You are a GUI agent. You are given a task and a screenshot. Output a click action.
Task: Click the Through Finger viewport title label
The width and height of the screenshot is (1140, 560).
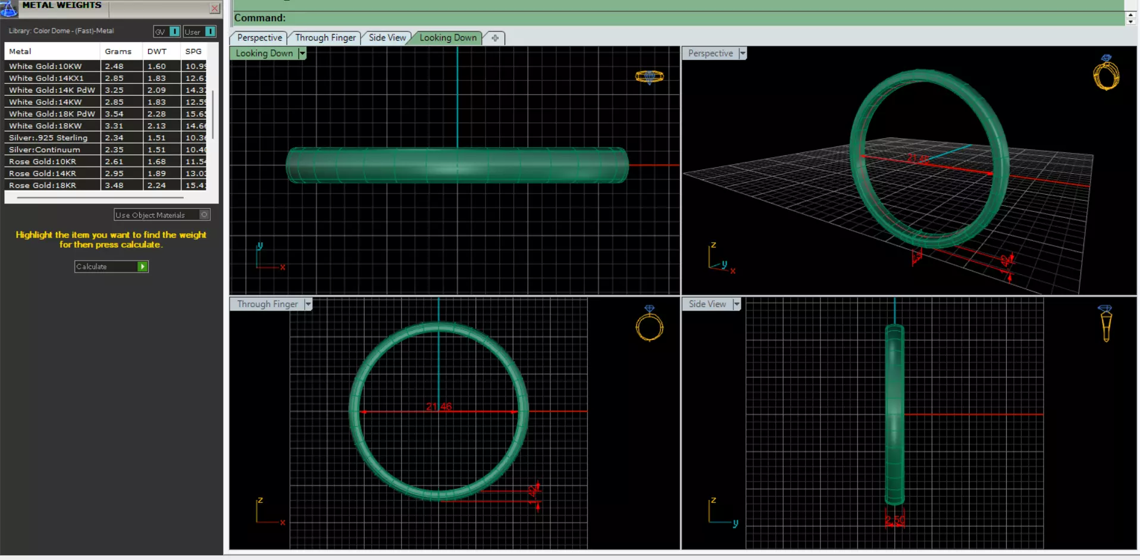(267, 304)
